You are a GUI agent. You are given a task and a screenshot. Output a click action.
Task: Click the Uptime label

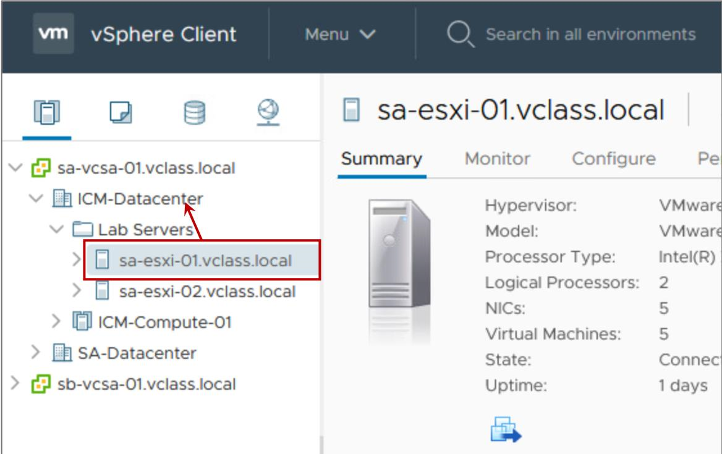(x=516, y=385)
